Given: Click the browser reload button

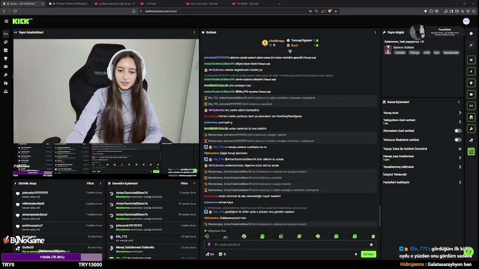Looking at the screenshot, I should 15,11.
